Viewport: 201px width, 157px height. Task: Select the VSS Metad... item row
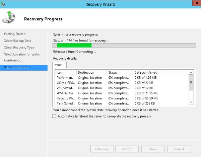[122, 88]
